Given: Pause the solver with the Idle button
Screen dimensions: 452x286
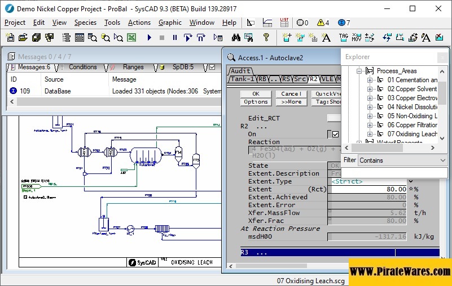Looking at the screenshot, I should (175, 37).
